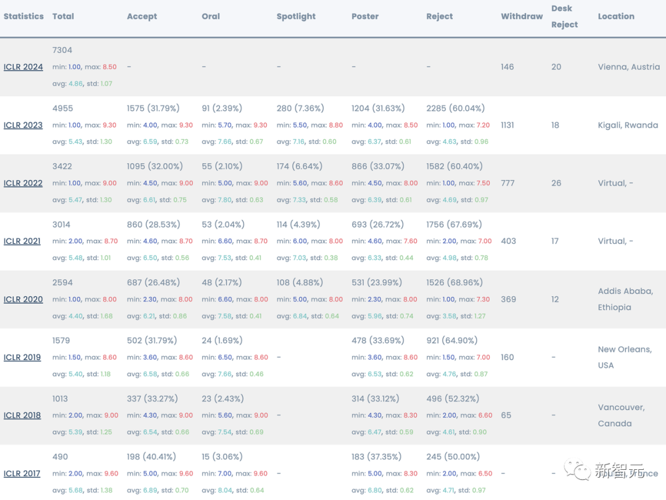Click the spotlight cell 114 (4.39%)

click(x=298, y=224)
